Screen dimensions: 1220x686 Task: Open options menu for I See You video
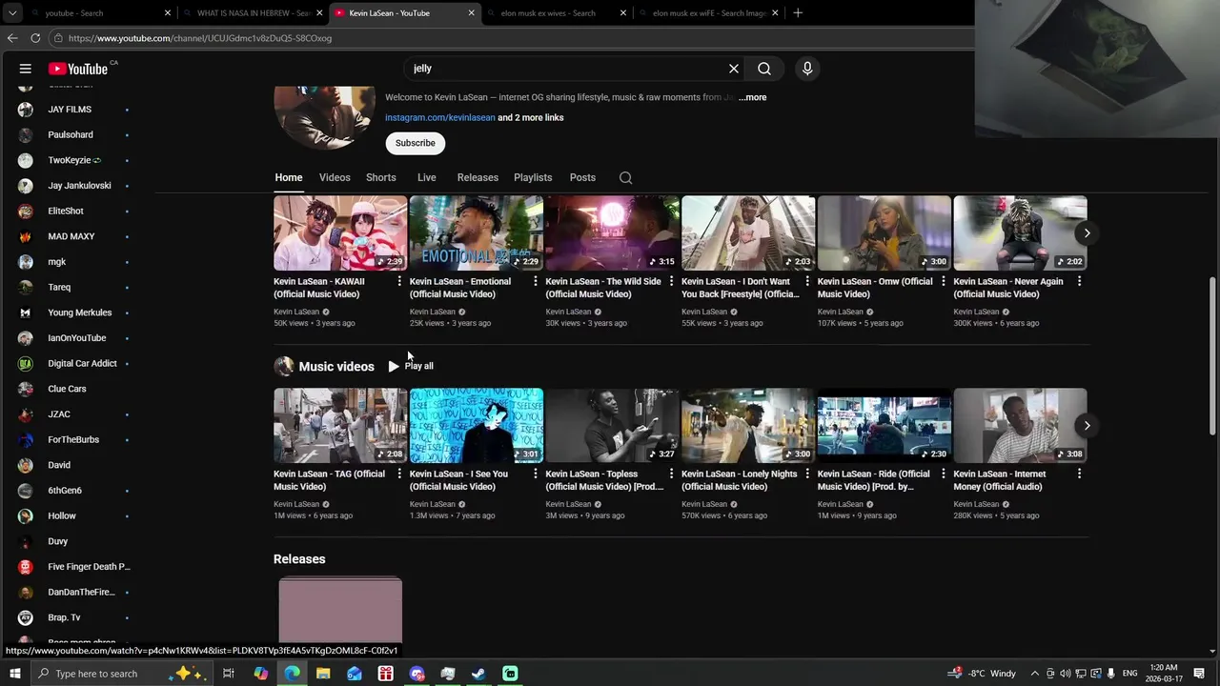pyautogui.click(x=536, y=474)
